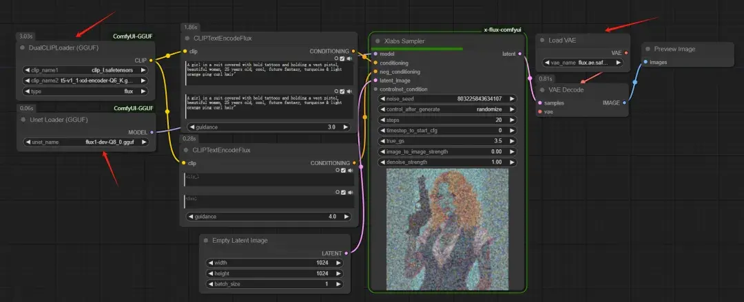Image resolution: width=744 pixels, height=302 pixels.
Task: Click the denoise_strength slider field
Action: coord(446,162)
